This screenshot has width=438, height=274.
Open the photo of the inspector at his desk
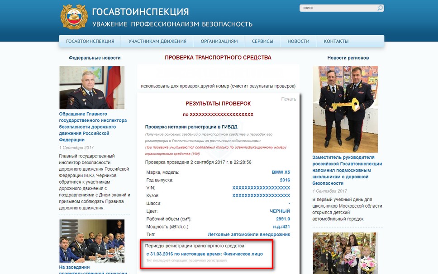pyautogui.click(x=92, y=88)
